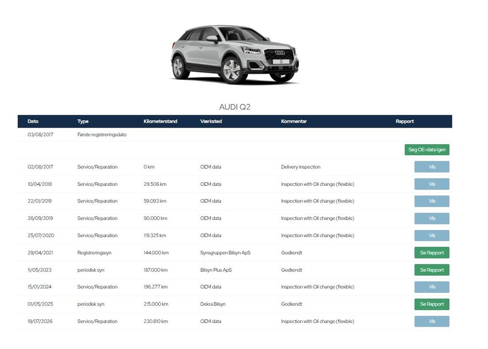Click Vis for the 15/01/2024 service
The height and width of the screenshot is (349, 488).
click(432, 287)
